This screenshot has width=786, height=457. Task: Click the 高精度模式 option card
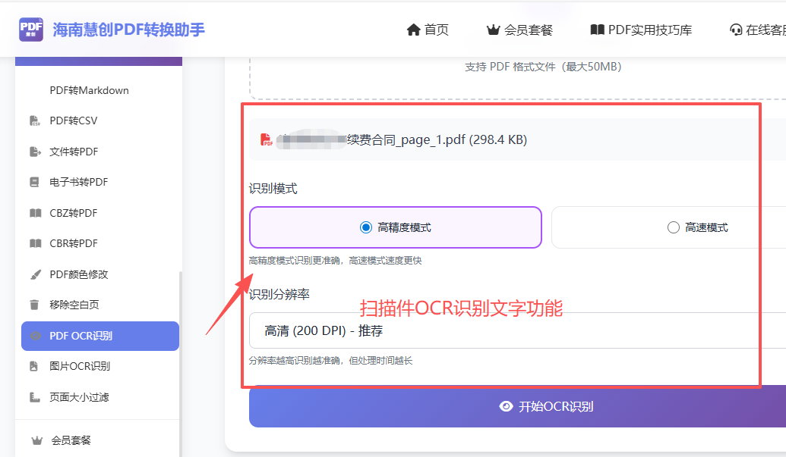tap(396, 227)
